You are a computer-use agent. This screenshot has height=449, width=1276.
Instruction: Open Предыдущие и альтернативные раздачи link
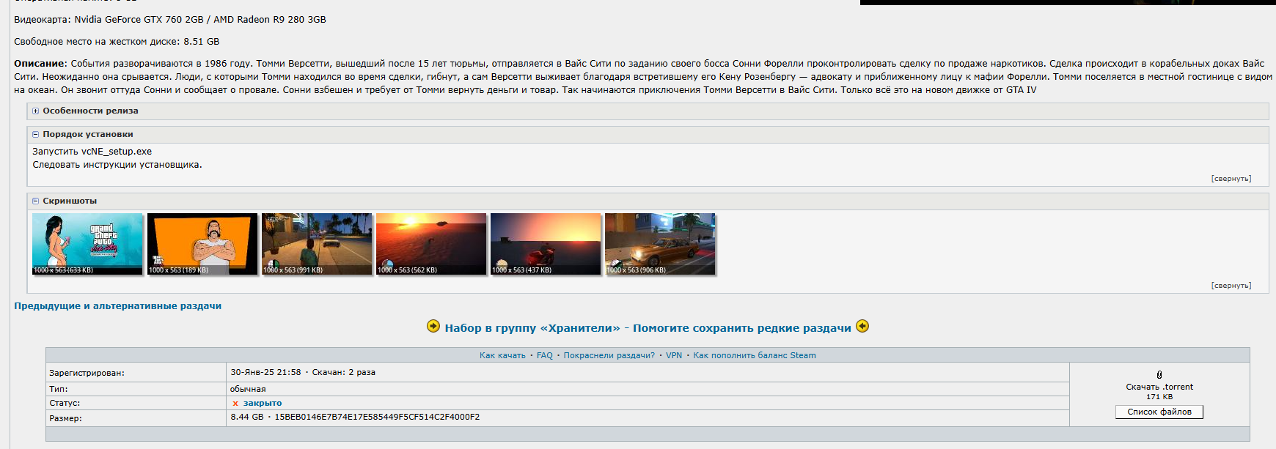point(118,306)
